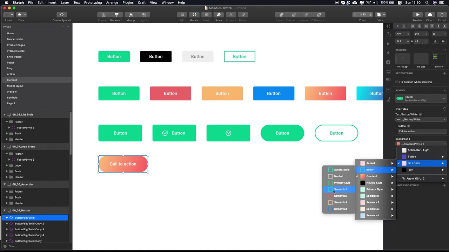Toggle the width-height lock icon
This screenshot has width=449, height=252.
click(x=412, y=41)
